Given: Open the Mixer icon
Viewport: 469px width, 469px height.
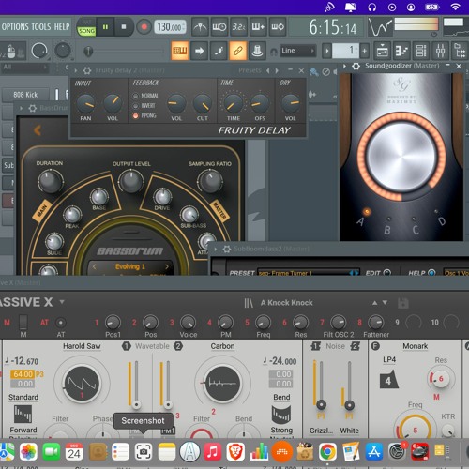Looking at the screenshot, I should pyautogui.click(x=440, y=51).
